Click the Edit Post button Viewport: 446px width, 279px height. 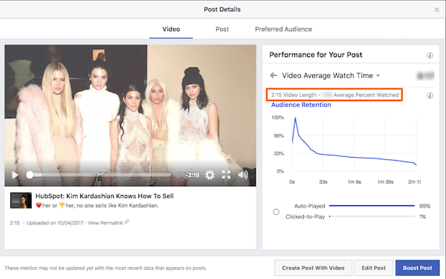[373, 268]
